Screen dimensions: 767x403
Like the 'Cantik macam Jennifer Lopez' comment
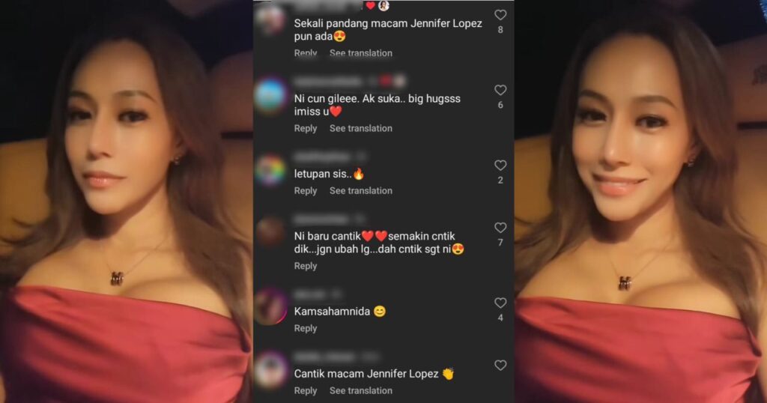click(x=500, y=365)
